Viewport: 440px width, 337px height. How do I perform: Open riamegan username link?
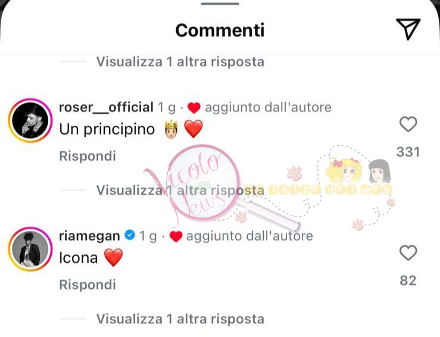point(89,236)
